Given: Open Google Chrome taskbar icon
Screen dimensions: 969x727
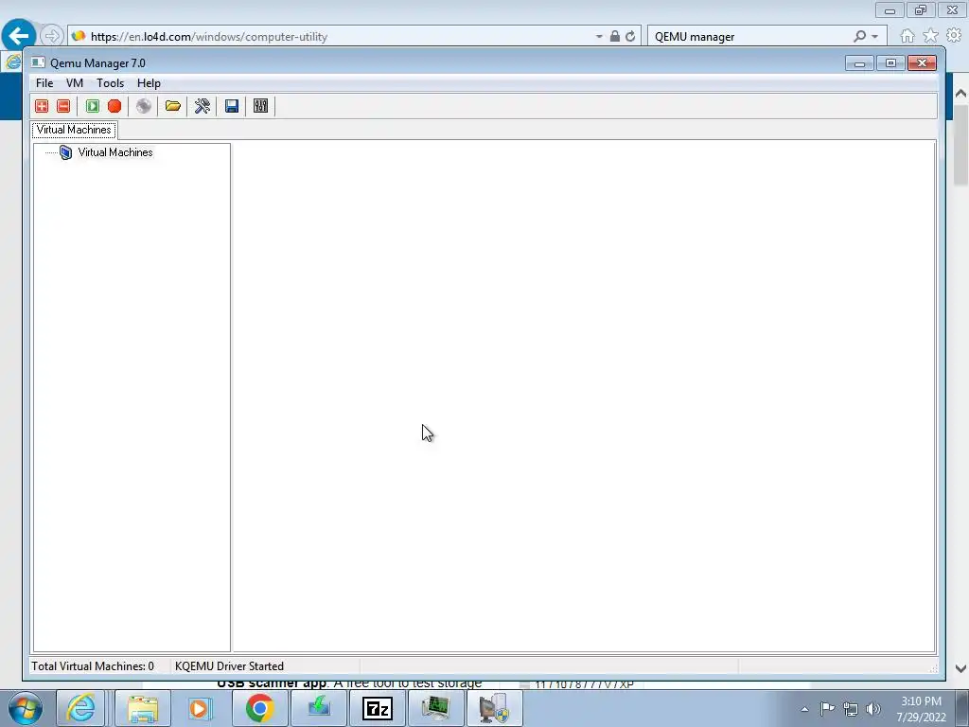Looking at the screenshot, I should coord(259,708).
